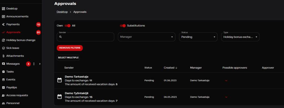The width and height of the screenshot is (284, 108).
Task: Open the Type dropdown Holiday bonus exchange
Action: pos(240,37)
